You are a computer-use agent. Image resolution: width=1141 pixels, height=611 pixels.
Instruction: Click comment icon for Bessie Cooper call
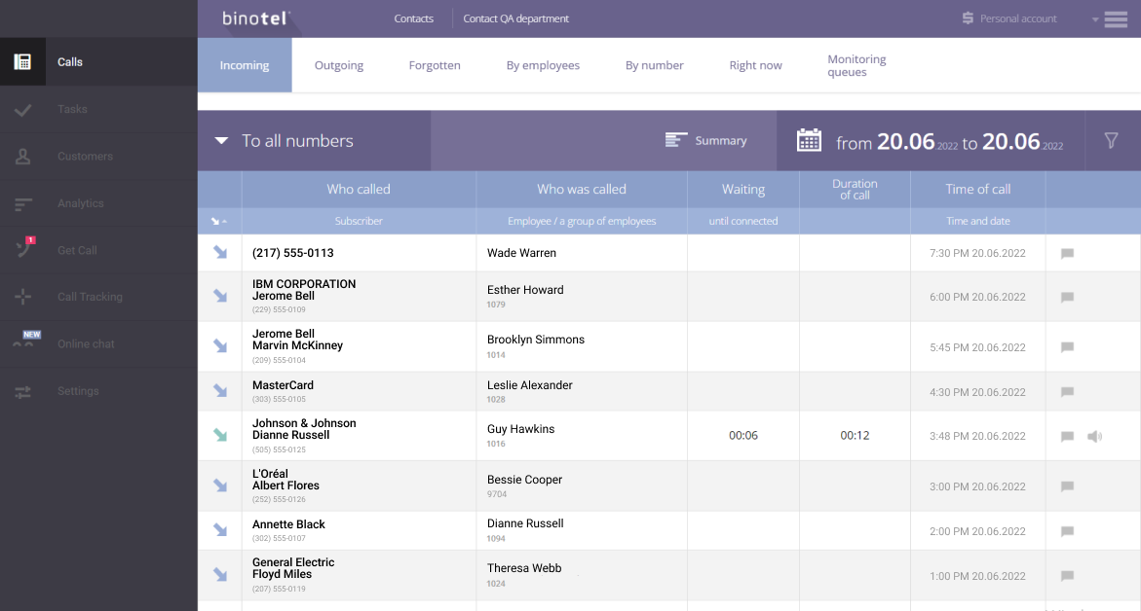tap(1067, 486)
